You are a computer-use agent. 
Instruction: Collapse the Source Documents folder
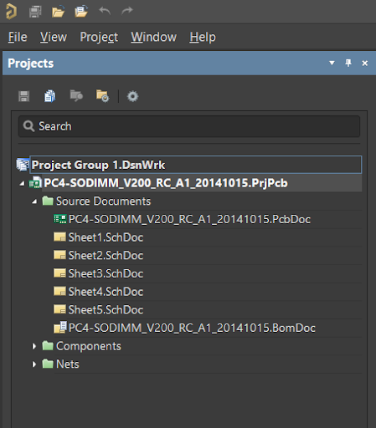pyautogui.click(x=34, y=201)
